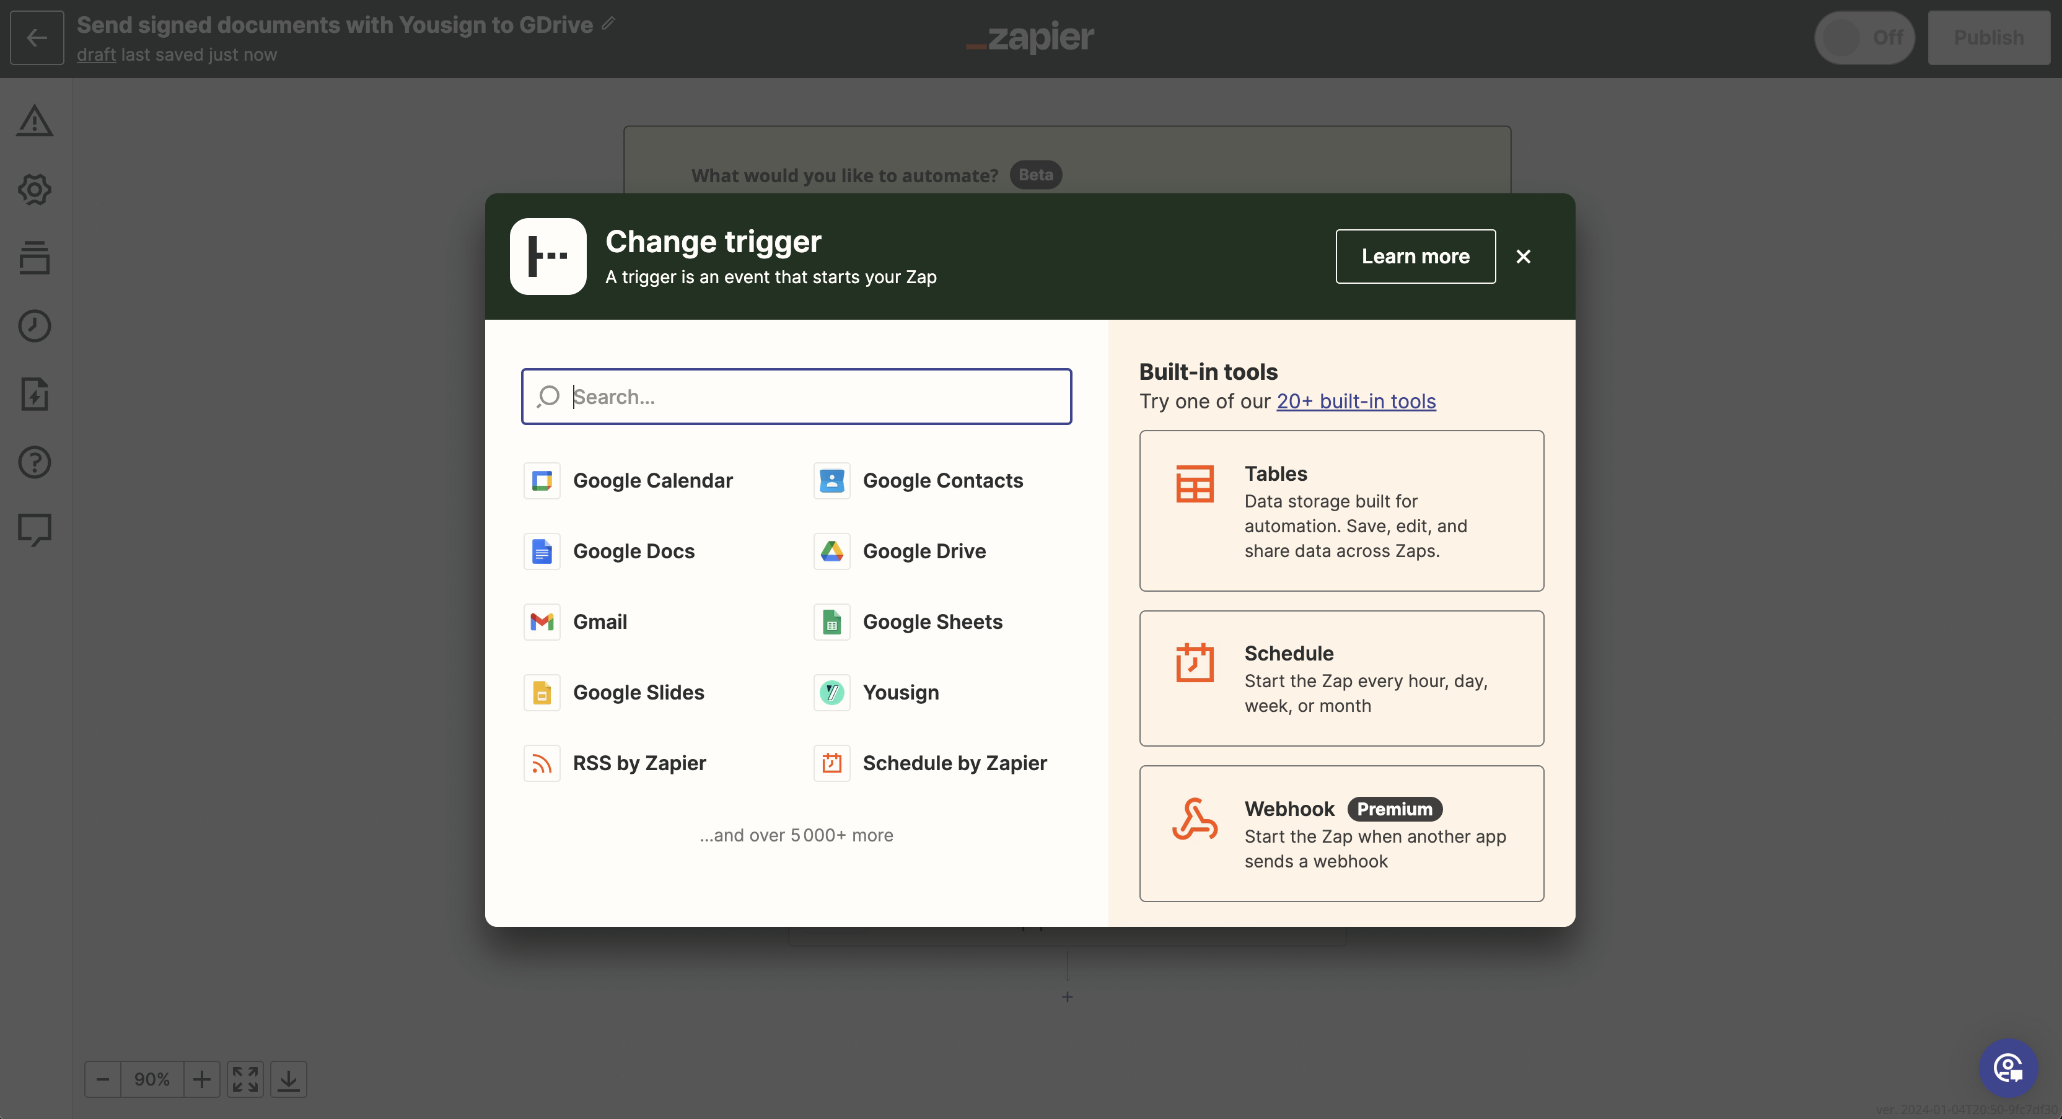Image resolution: width=2062 pixels, height=1119 pixels.
Task: Click the zoom out minus control
Action: coord(102,1078)
